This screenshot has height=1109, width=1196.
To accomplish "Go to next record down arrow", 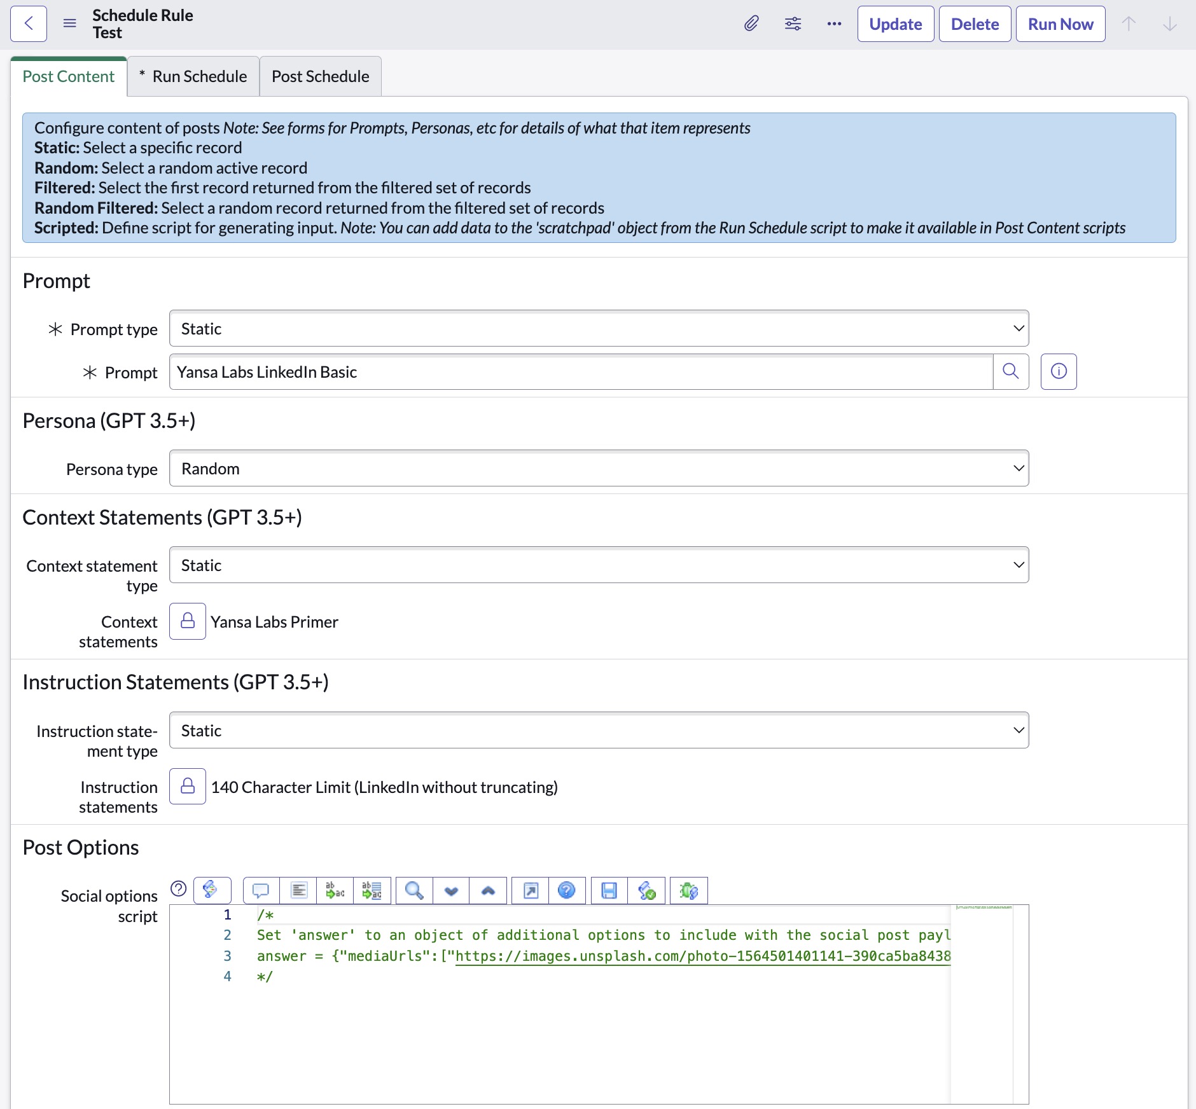I will 1169,24.
